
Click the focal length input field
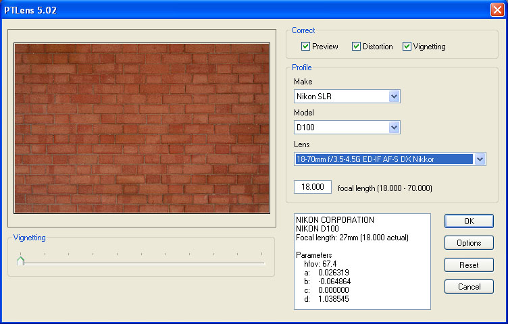tap(313, 187)
